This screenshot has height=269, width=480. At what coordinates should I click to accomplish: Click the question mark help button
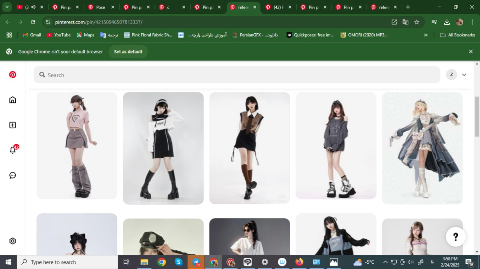[x=456, y=236]
